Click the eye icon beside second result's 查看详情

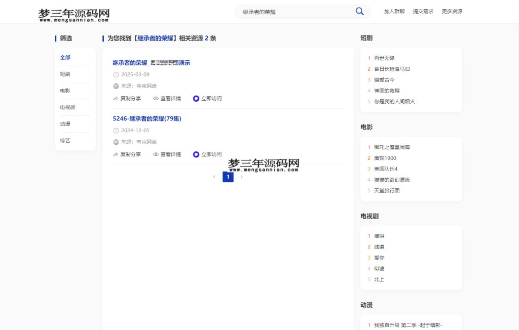[156, 154]
